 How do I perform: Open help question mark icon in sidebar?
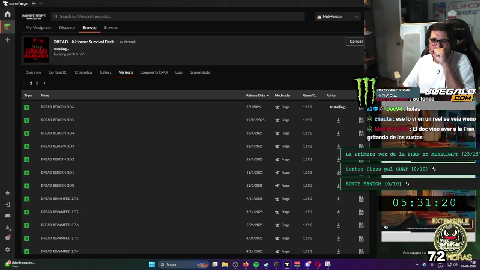click(7, 238)
